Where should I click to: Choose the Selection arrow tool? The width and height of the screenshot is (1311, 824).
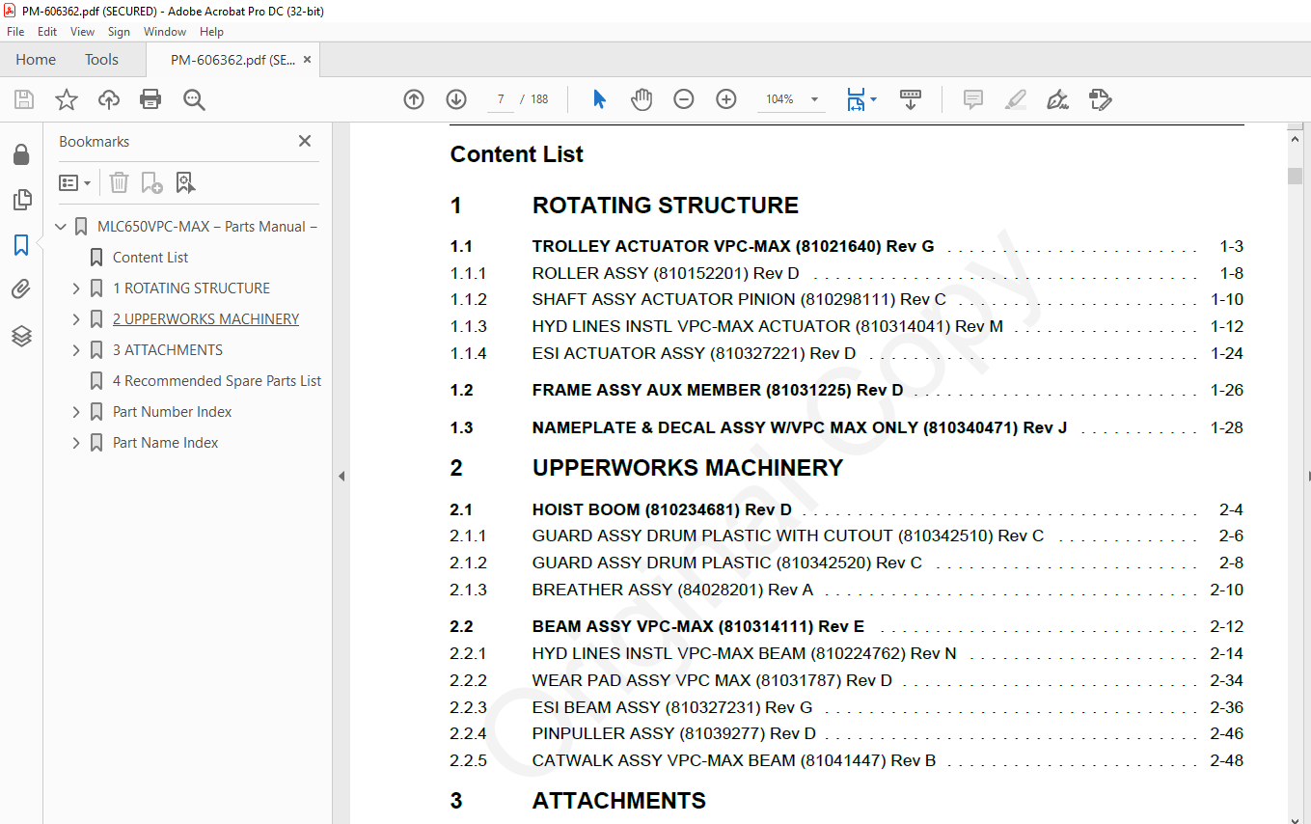(x=599, y=99)
